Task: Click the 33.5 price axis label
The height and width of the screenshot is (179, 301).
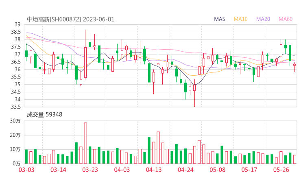Action: 16,107
